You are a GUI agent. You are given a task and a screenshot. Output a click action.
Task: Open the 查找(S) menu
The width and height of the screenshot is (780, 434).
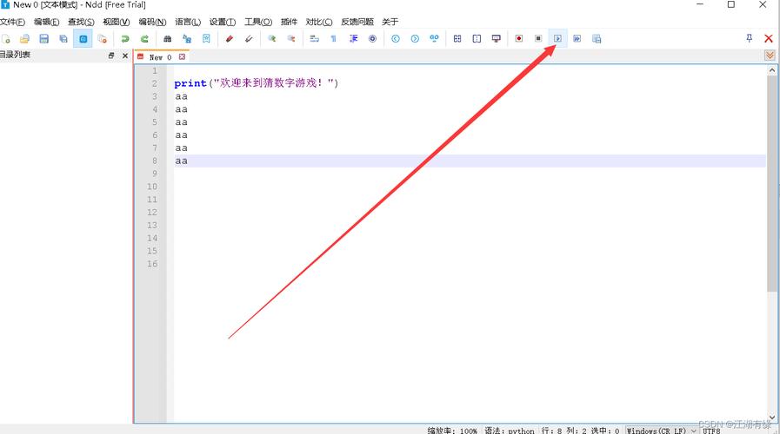81,22
